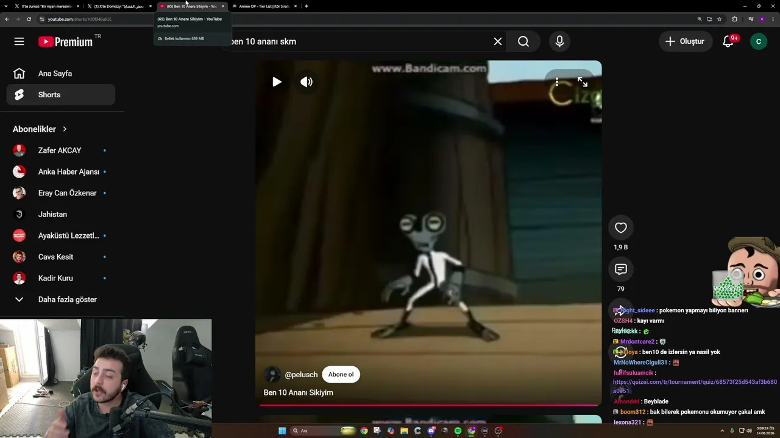Open Chrome from the taskbar

click(x=364, y=431)
